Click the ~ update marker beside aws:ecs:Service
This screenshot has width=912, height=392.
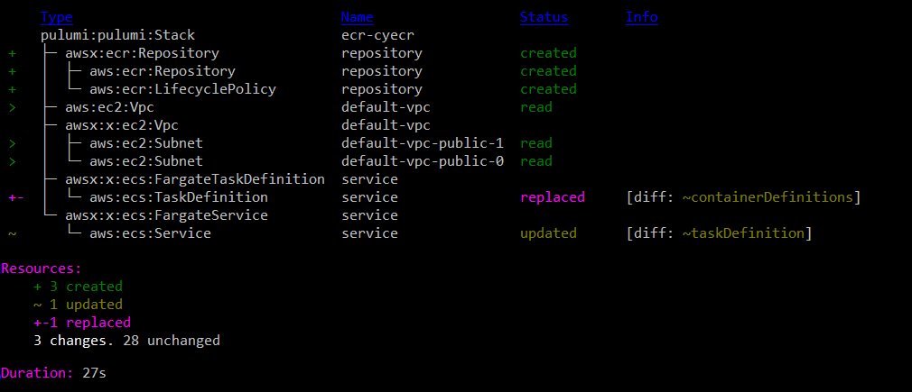click(12, 233)
